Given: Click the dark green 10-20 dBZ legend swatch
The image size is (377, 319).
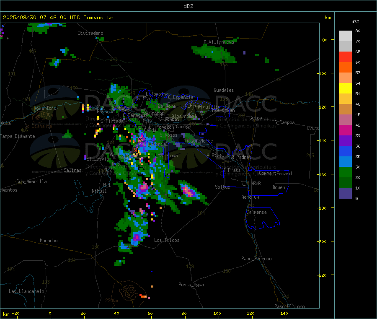Looking at the screenshot, I should 345,183.
